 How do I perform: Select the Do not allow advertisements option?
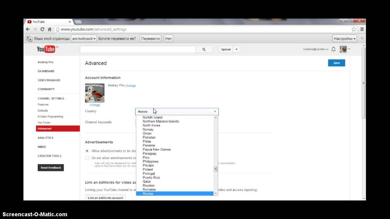pyautogui.click(x=87, y=158)
